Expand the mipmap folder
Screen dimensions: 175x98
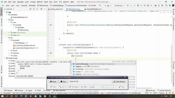(x=9, y=53)
